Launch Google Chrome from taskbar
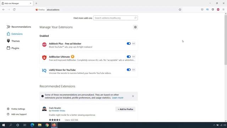227x128 pixels. 47,125
